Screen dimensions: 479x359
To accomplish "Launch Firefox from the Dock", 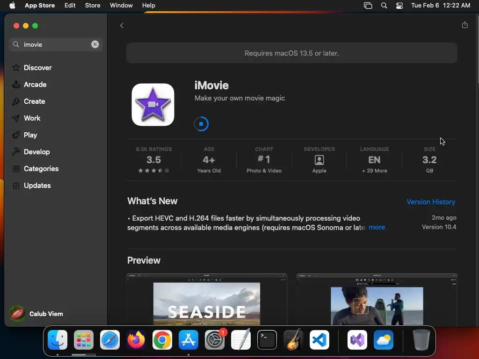I will point(136,340).
